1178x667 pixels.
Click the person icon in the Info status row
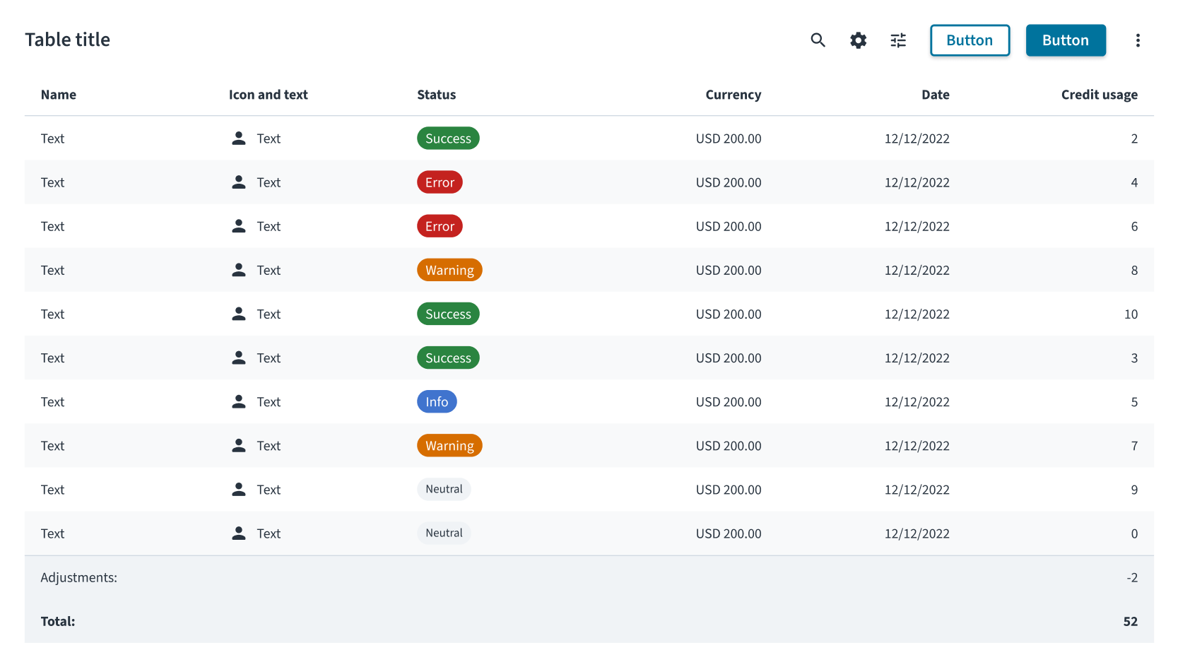(239, 401)
